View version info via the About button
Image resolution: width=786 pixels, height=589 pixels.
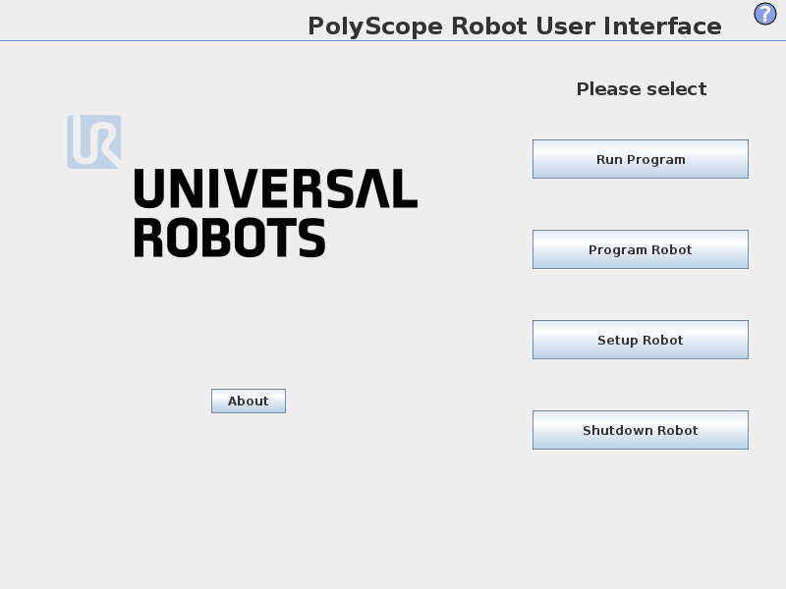point(248,401)
